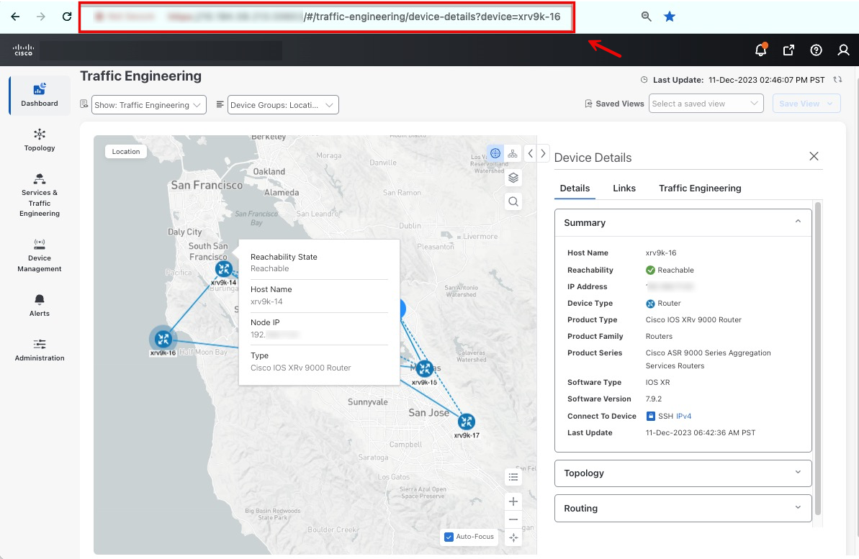Open the map layers icon
Image resolution: width=859 pixels, height=559 pixels.
coord(513,178)
